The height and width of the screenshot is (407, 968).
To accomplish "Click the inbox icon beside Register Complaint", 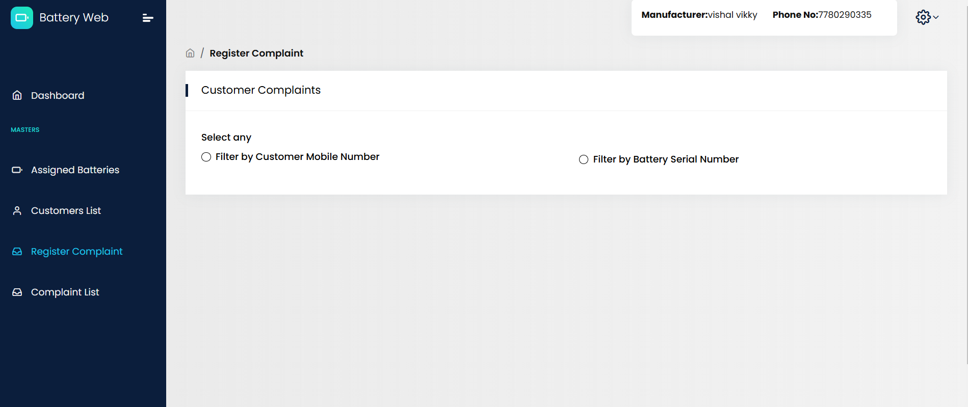I will click(x=17, y=251).
